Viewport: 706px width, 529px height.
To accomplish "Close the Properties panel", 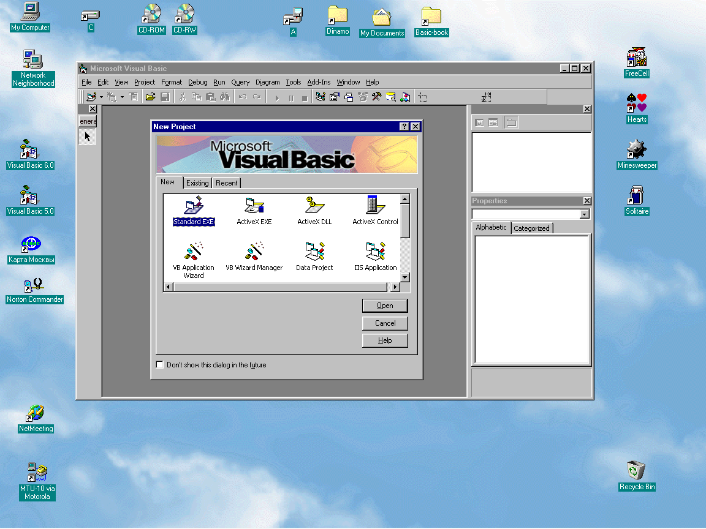I will [587, 201].
